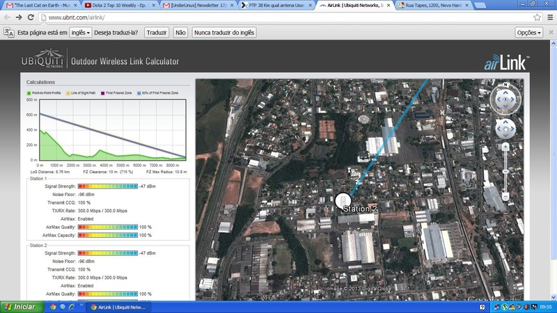The height and width of the screenshot is (313, 557).
Task: Switch to UnderLinux Newsletter tab
Action: (x=198, y=6)
